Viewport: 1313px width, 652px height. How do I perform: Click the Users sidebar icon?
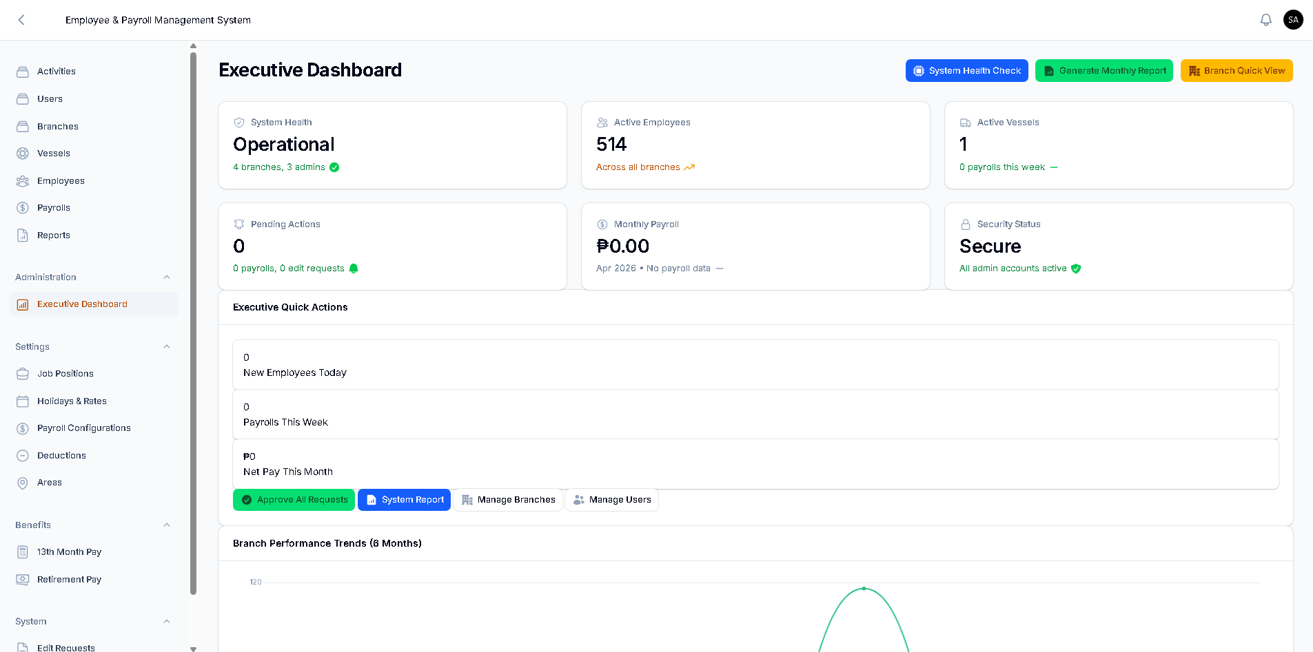click(23, 99)
